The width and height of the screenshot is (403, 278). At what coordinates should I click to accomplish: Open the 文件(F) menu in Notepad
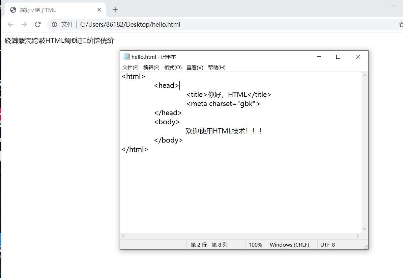pos(130,68)
